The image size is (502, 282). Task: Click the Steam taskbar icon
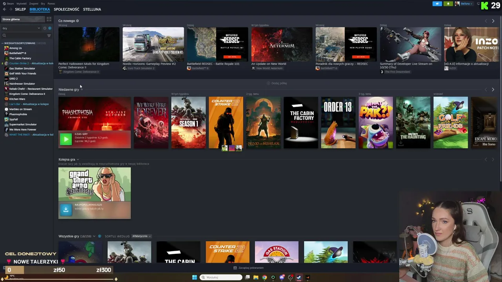click(299, 277)
